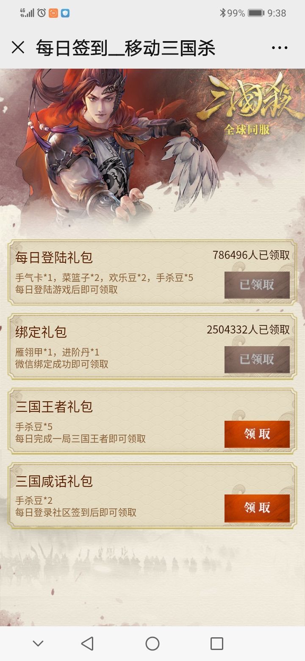Screen dimensions: 305x661
Task: Open the three-dot more options menu
Action: [280, 48]
